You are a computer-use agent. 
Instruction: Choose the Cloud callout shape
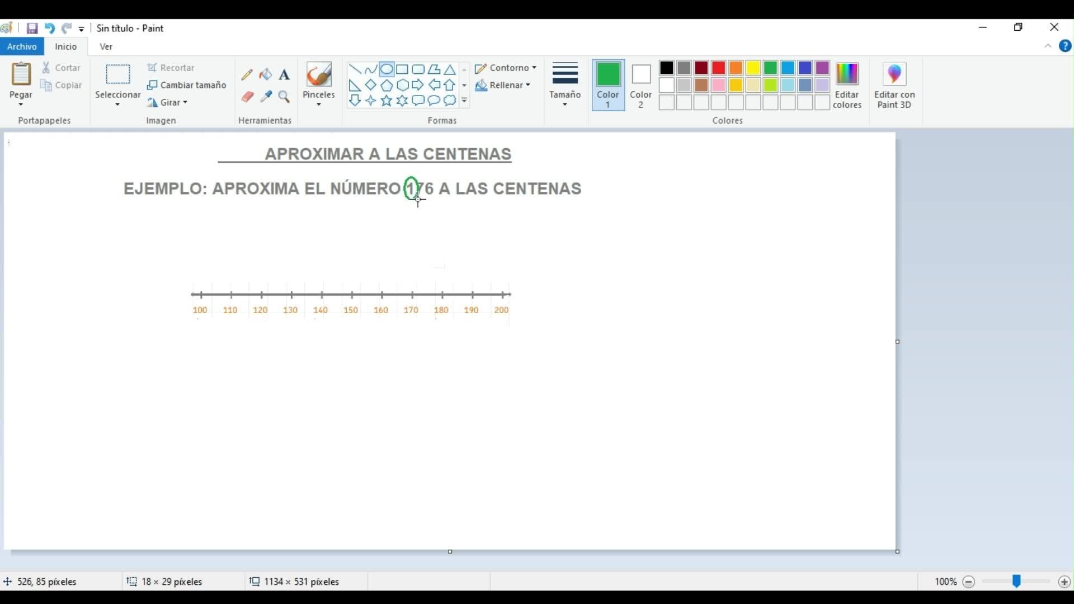point(450,100)
